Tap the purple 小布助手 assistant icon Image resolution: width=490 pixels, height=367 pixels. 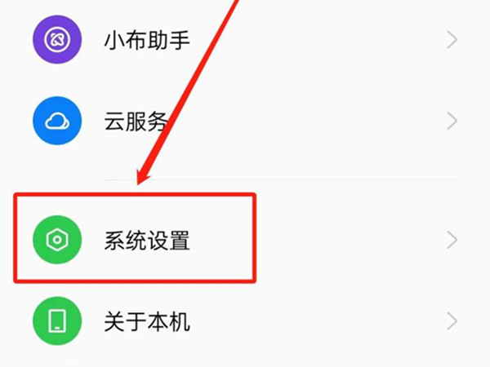click(x=57, y=40)
